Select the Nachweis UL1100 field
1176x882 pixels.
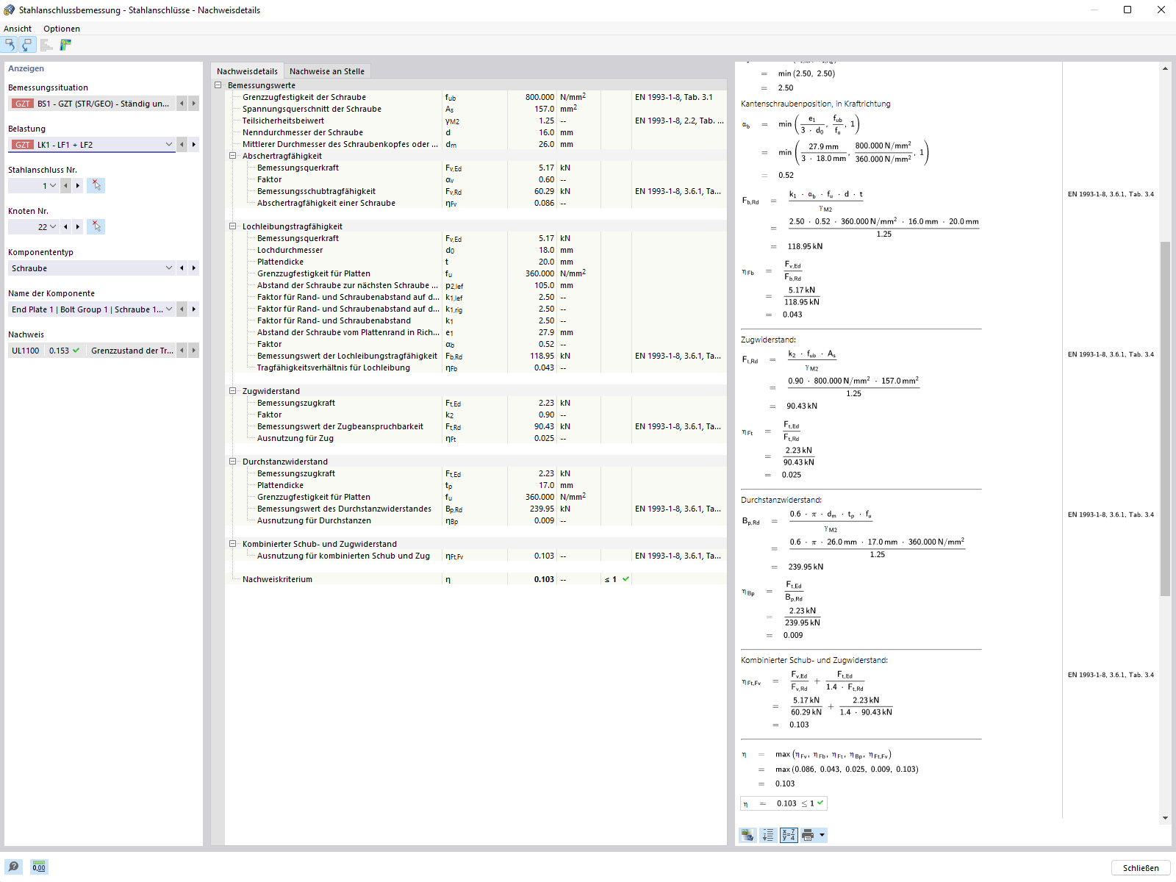[x=92, y=351]
